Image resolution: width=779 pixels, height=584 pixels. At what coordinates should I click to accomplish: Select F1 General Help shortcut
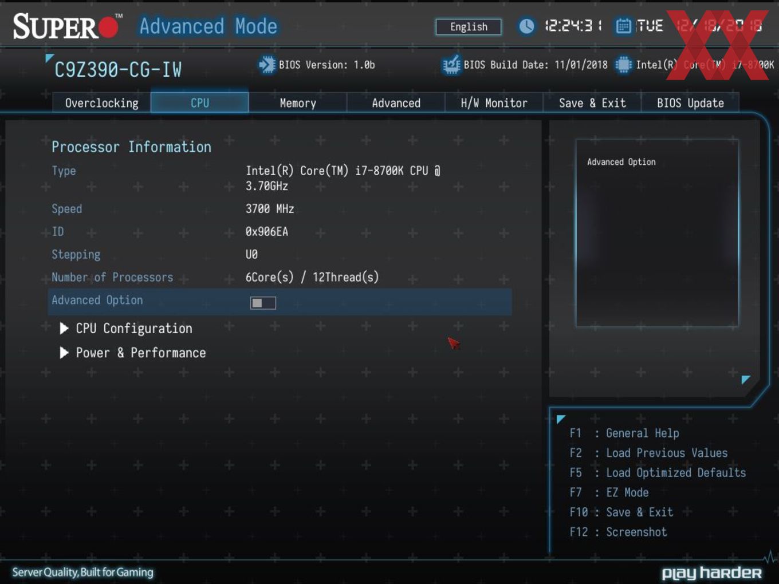[624, 433]
